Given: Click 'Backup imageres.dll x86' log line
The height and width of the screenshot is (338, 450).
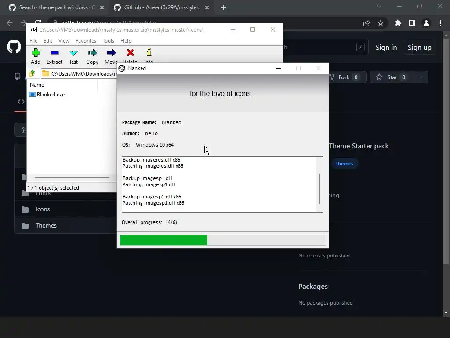Looking at the screenshot, I should click(151, 160).
